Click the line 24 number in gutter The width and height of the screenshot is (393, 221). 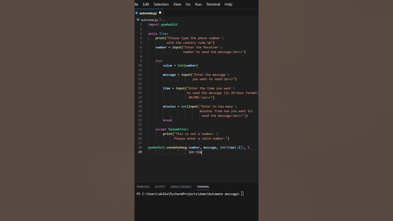pos(140,129)
